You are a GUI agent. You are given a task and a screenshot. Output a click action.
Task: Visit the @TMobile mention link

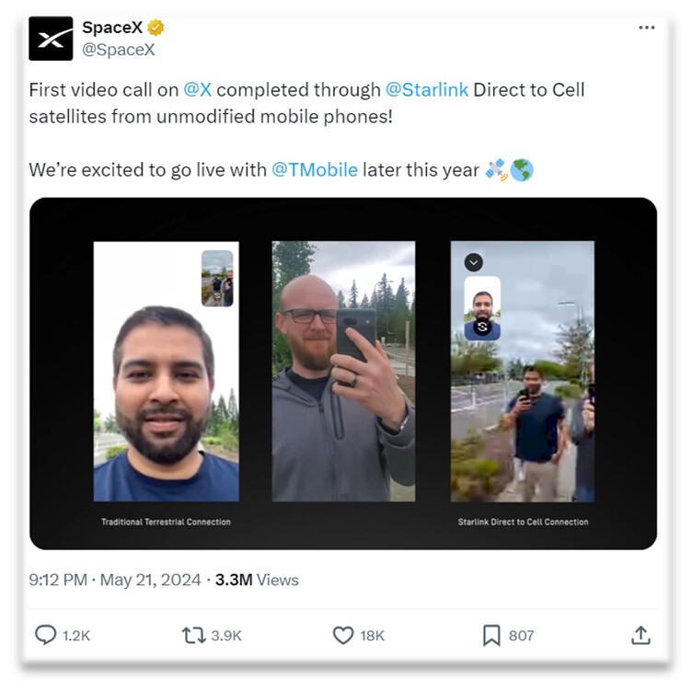pos(315,170)
